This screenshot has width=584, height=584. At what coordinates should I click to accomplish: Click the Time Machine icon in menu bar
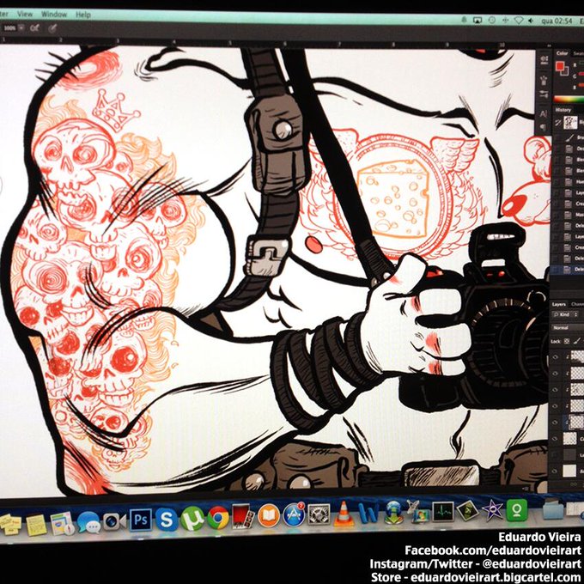[491, 20]
